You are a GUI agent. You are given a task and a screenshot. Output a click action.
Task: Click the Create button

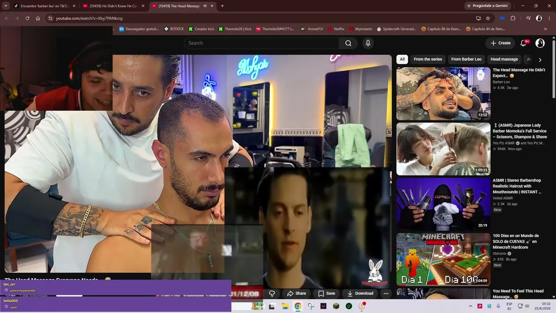(x=500, y=43)
